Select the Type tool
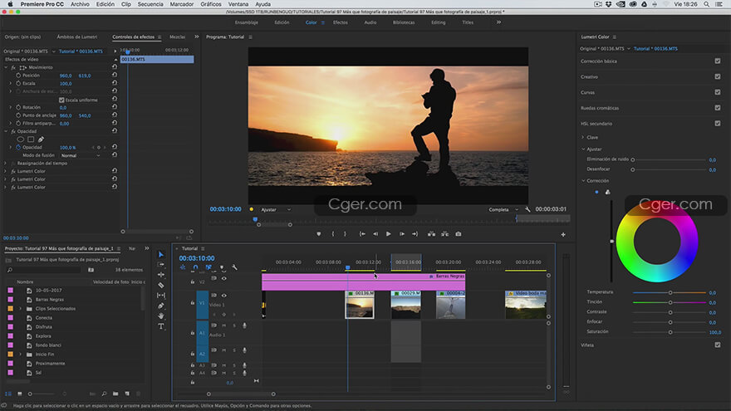 [x=161, y=326]
